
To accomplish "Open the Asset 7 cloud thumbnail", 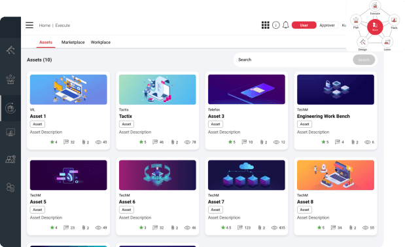I will (x=247, y=175).
